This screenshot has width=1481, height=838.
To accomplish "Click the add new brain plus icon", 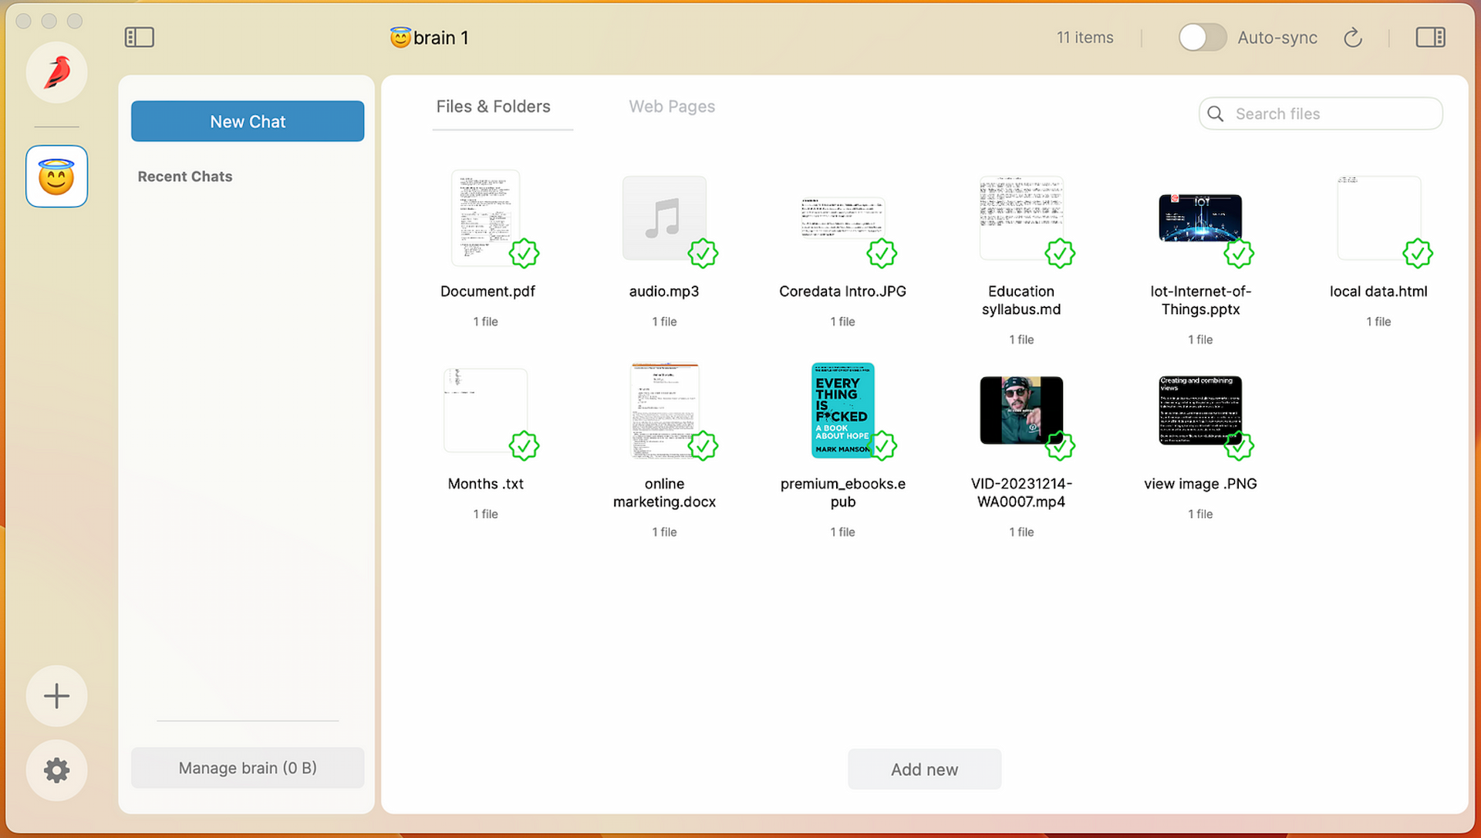I will [x=57, y=695].
